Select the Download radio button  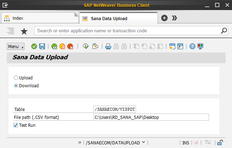pyautogui.click(x=16, y=85)
